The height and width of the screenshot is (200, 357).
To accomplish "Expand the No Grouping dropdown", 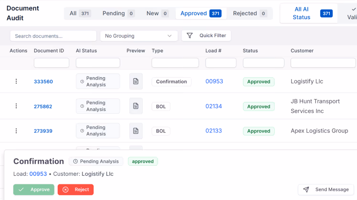I will 139,36.
